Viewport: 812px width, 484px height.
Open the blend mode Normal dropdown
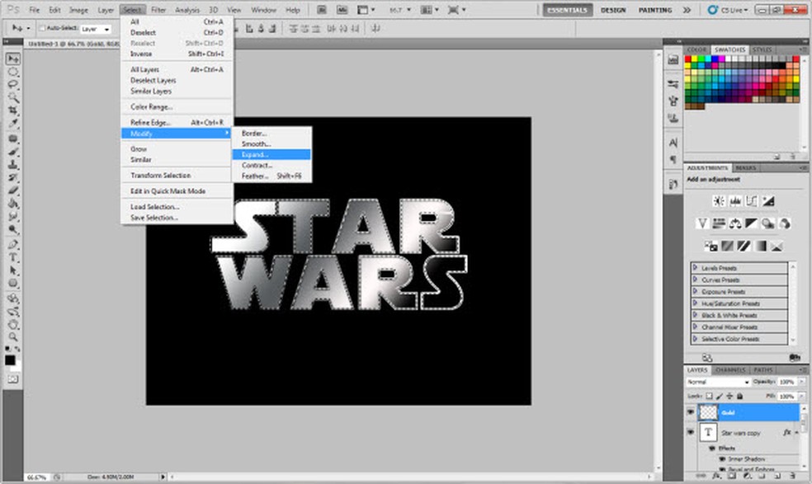tap(717, 383)
